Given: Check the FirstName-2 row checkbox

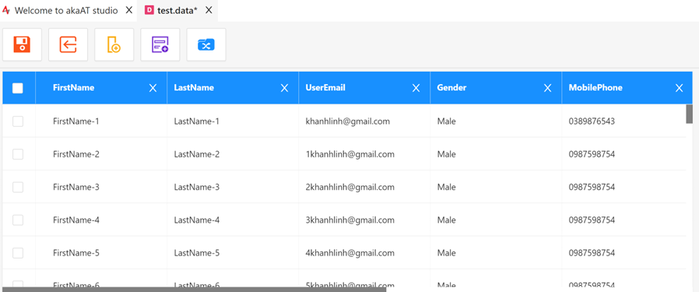Looking at the screenshot, I should (x=18, y=154).
